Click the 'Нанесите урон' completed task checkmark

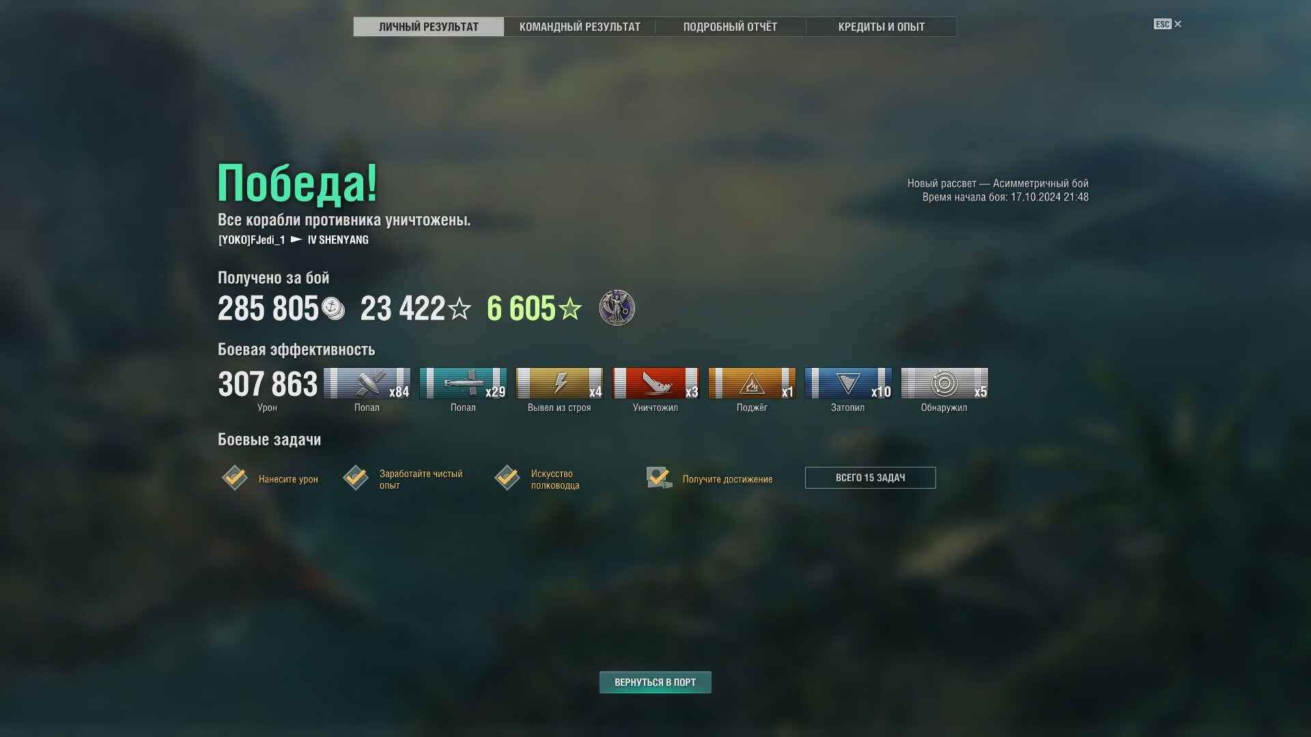pos(234,478)
